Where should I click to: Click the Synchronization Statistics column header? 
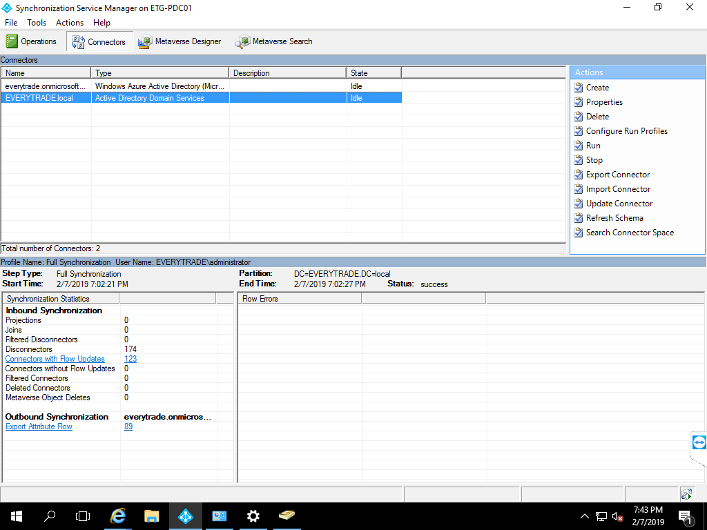click(61, 299)
